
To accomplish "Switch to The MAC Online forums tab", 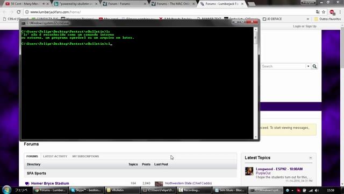I will click(x=173, y=4).
